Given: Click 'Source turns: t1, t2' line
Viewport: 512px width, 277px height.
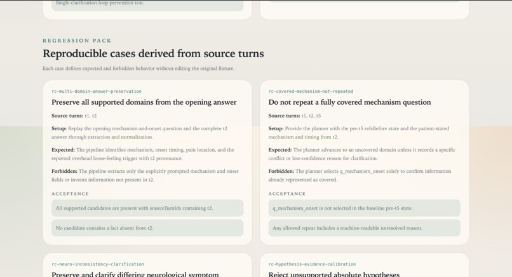Looking at the screenshot, I should (74, 116).
